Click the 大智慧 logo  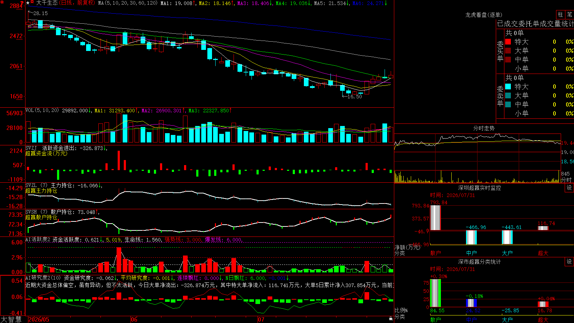[x=11, y=319]
